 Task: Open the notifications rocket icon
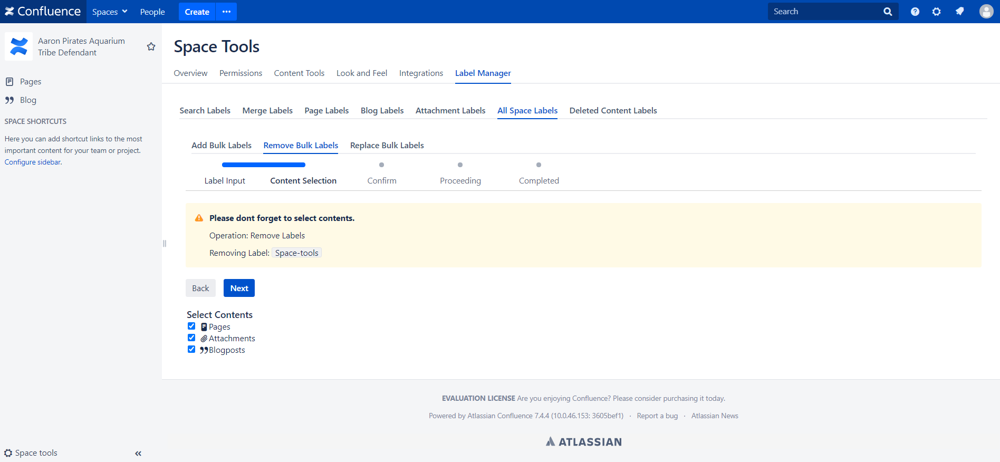(x=960, y=11)
